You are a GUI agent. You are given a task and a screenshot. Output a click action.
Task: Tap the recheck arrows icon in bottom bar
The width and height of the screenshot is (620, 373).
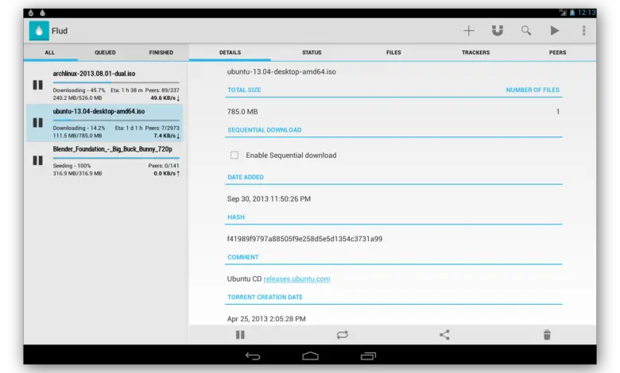point(343,335)
